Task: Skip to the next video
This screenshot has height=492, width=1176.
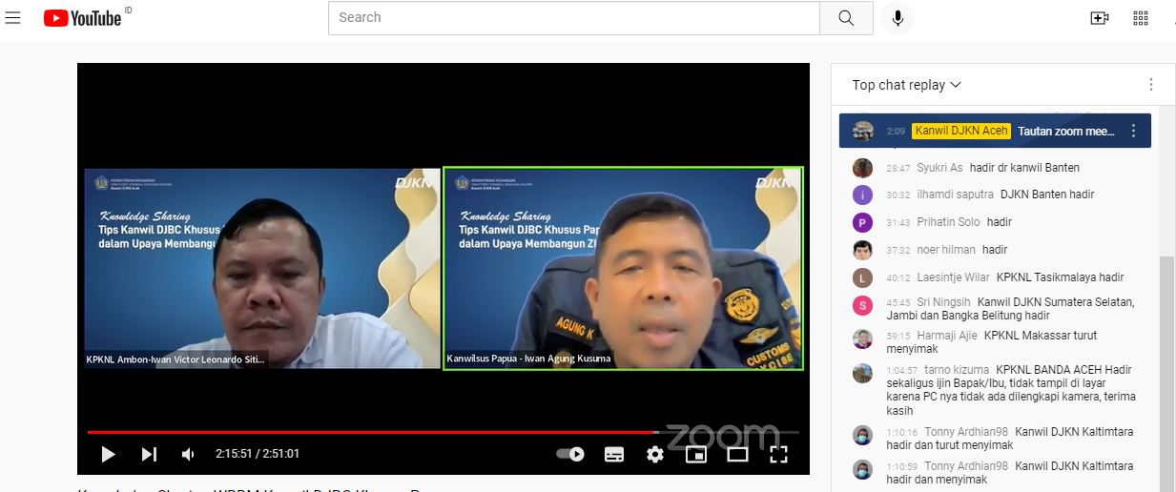Action: point(149,455)
